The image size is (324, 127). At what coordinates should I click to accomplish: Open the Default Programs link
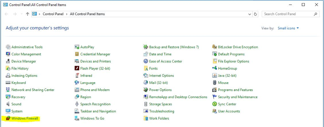[231, 54]
